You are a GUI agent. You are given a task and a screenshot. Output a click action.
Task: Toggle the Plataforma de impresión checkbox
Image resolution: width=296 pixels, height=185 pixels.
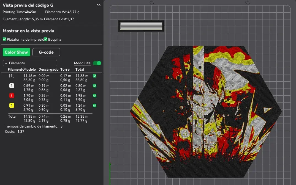[4, 39]
